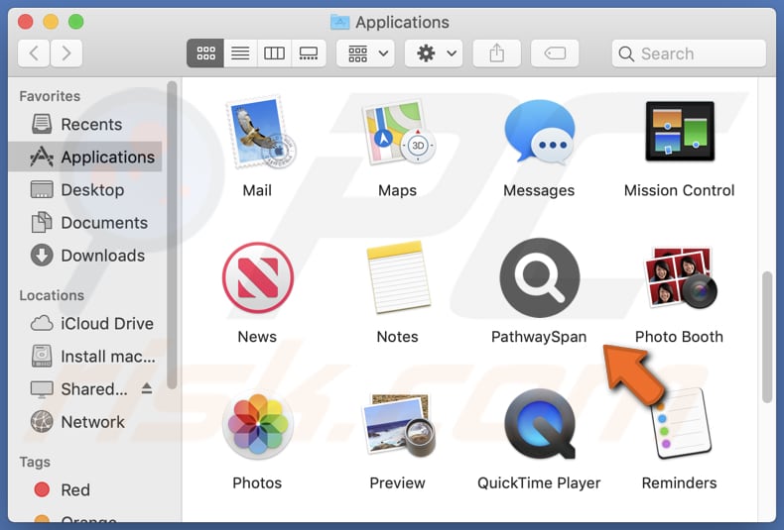Image resolution: width=784 pixels, height=530 pixels.
Task: Open the Maps application icon
Action: click(399, 132)
